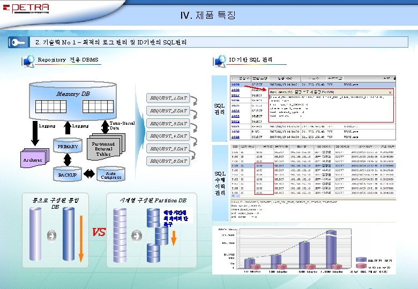Click the black downward Logging arrow to Archives
This screenshot has height=289, width=418.
[35, 133]
